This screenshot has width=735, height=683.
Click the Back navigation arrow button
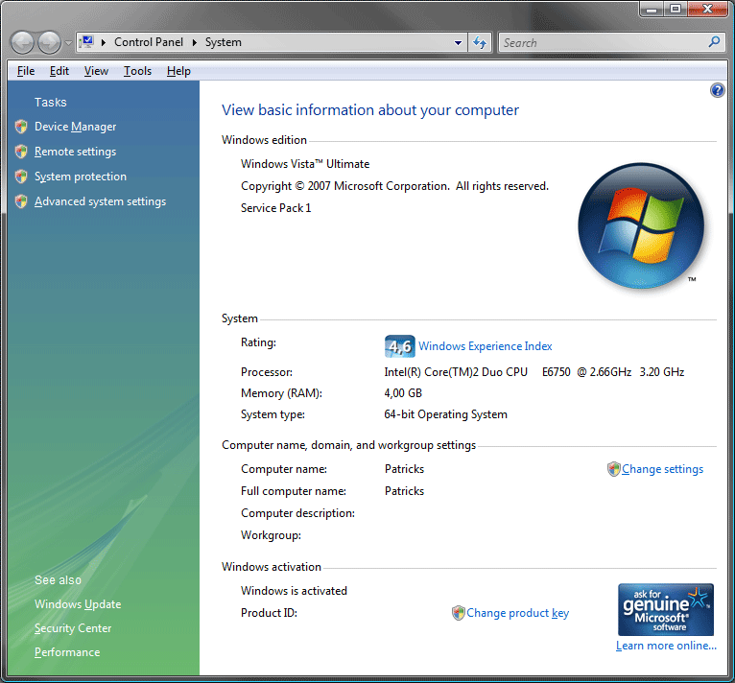pos(22,42)
